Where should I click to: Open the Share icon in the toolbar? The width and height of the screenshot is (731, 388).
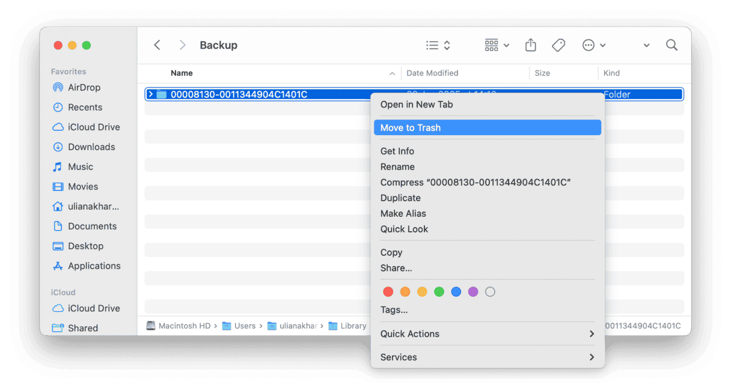[x=530, y=44]
